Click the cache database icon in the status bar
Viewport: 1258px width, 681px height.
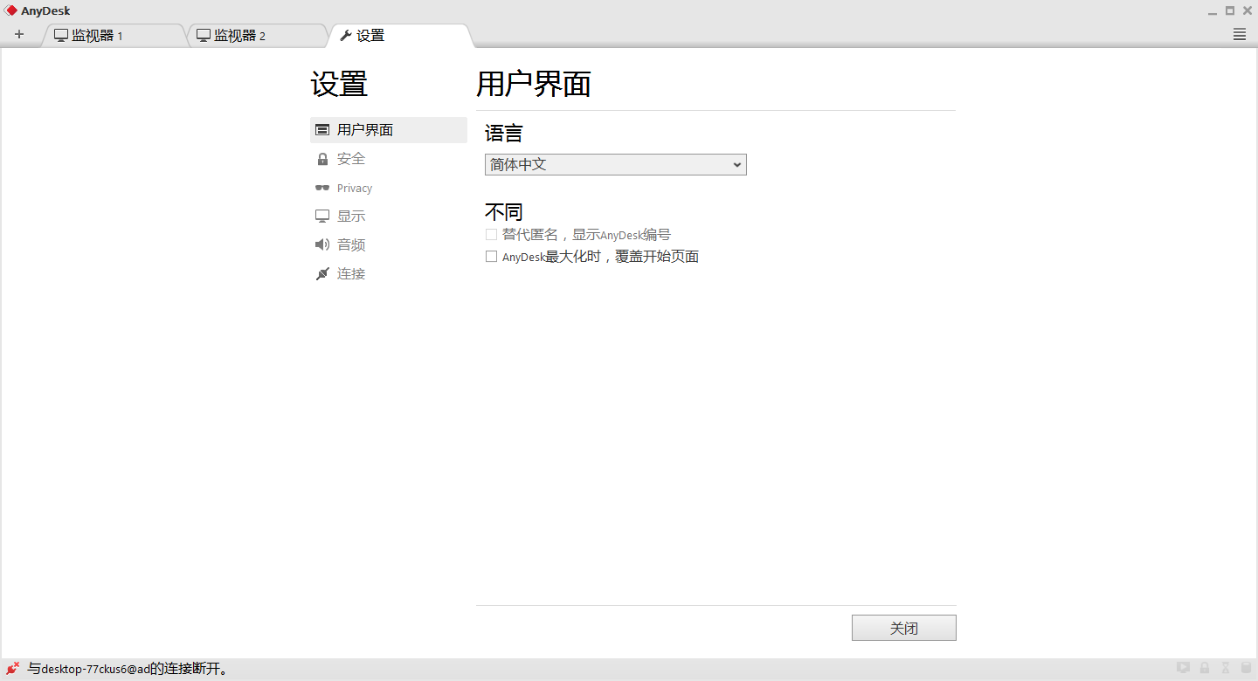(x=1246, y=667)
